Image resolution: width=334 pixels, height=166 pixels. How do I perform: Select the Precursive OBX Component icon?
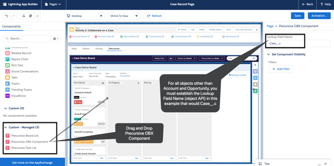pos(8,142)
